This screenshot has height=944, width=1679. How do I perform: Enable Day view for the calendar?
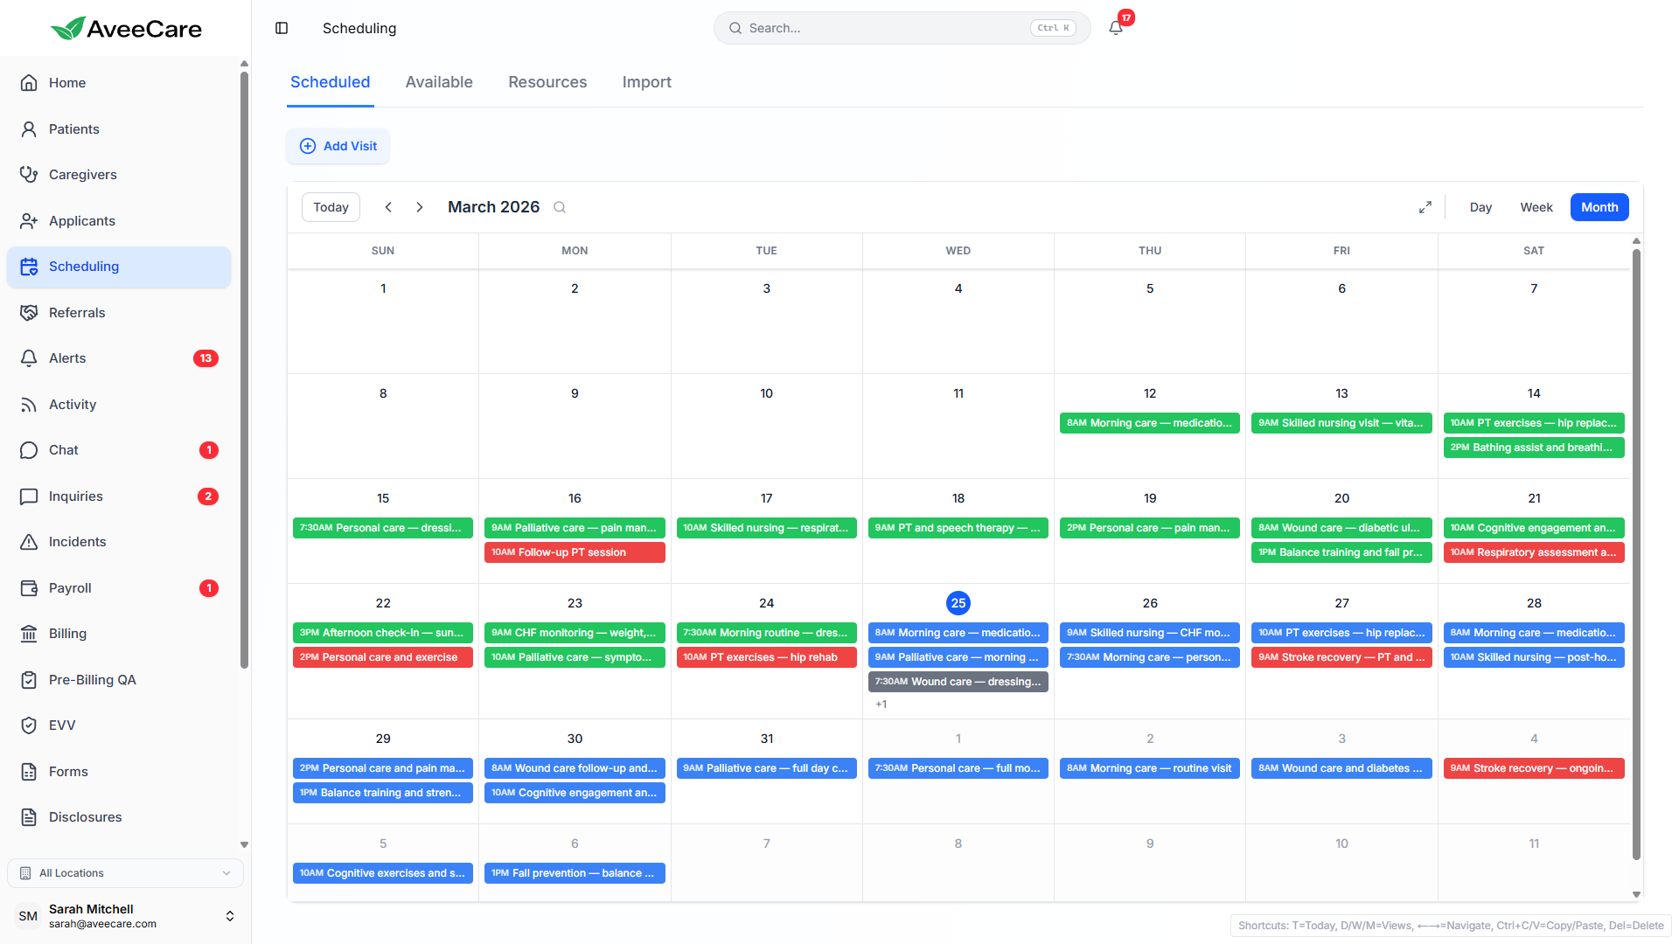click(1480, 207)
